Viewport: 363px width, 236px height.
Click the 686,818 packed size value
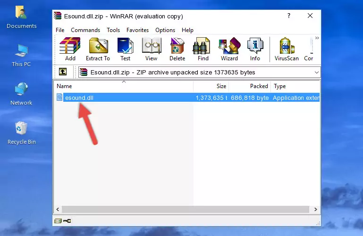tap(250, 98)
